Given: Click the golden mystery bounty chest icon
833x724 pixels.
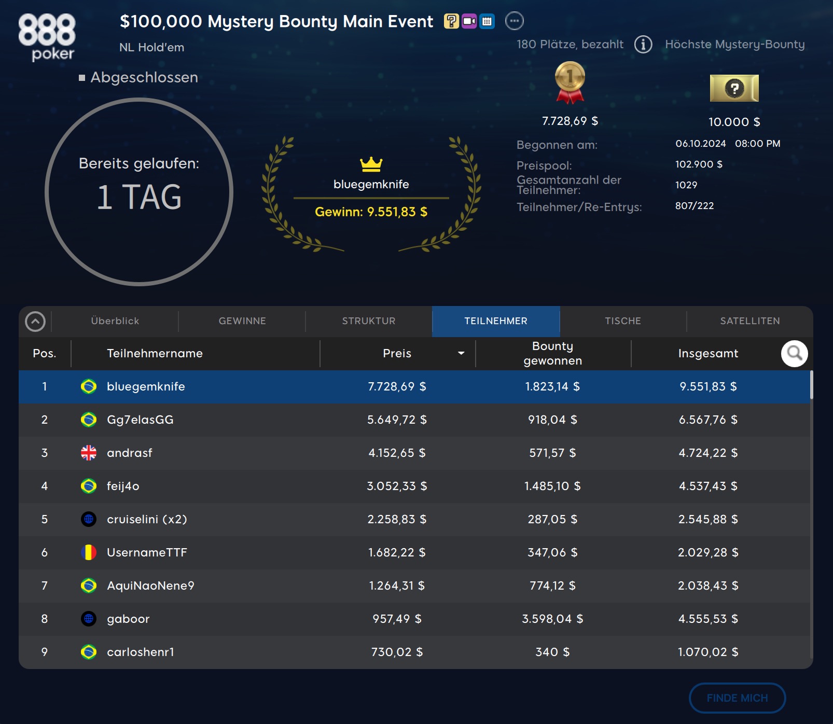Looking at the screenshot, I should (734, 88).
